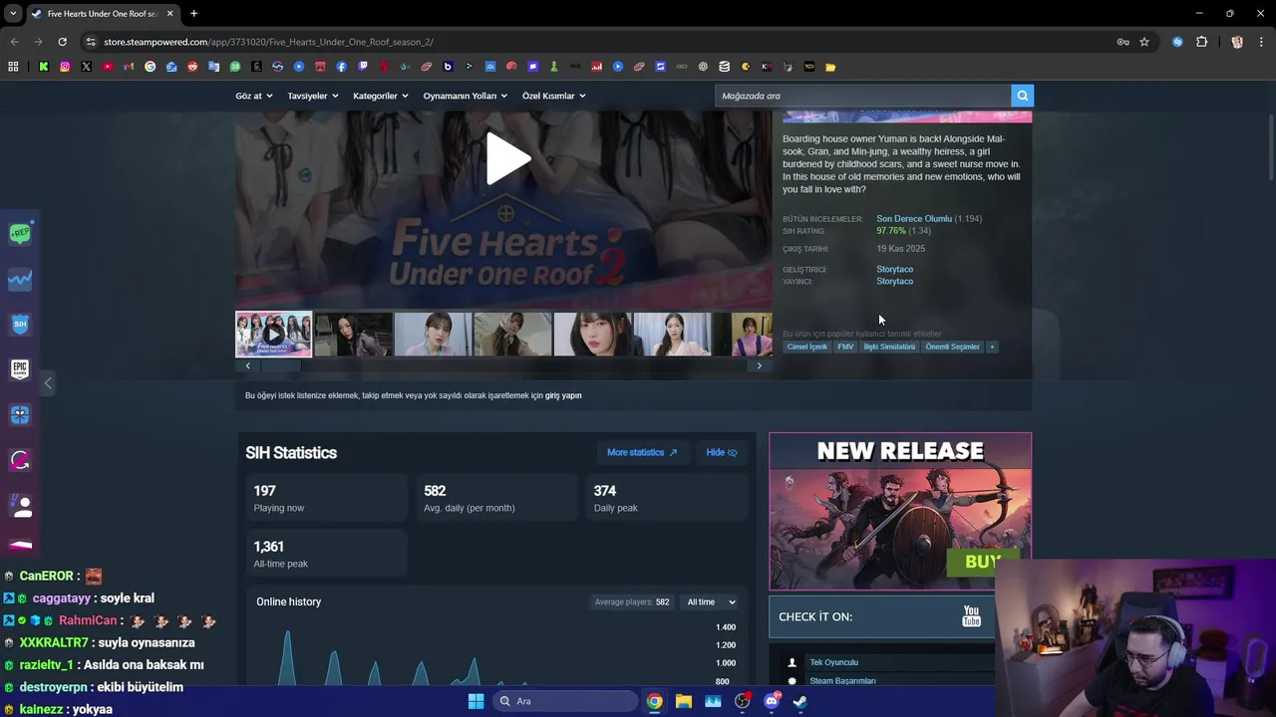Open More statistics link
The width and height of the screenshot is (1276, 717).
click(x=642, y=452)
